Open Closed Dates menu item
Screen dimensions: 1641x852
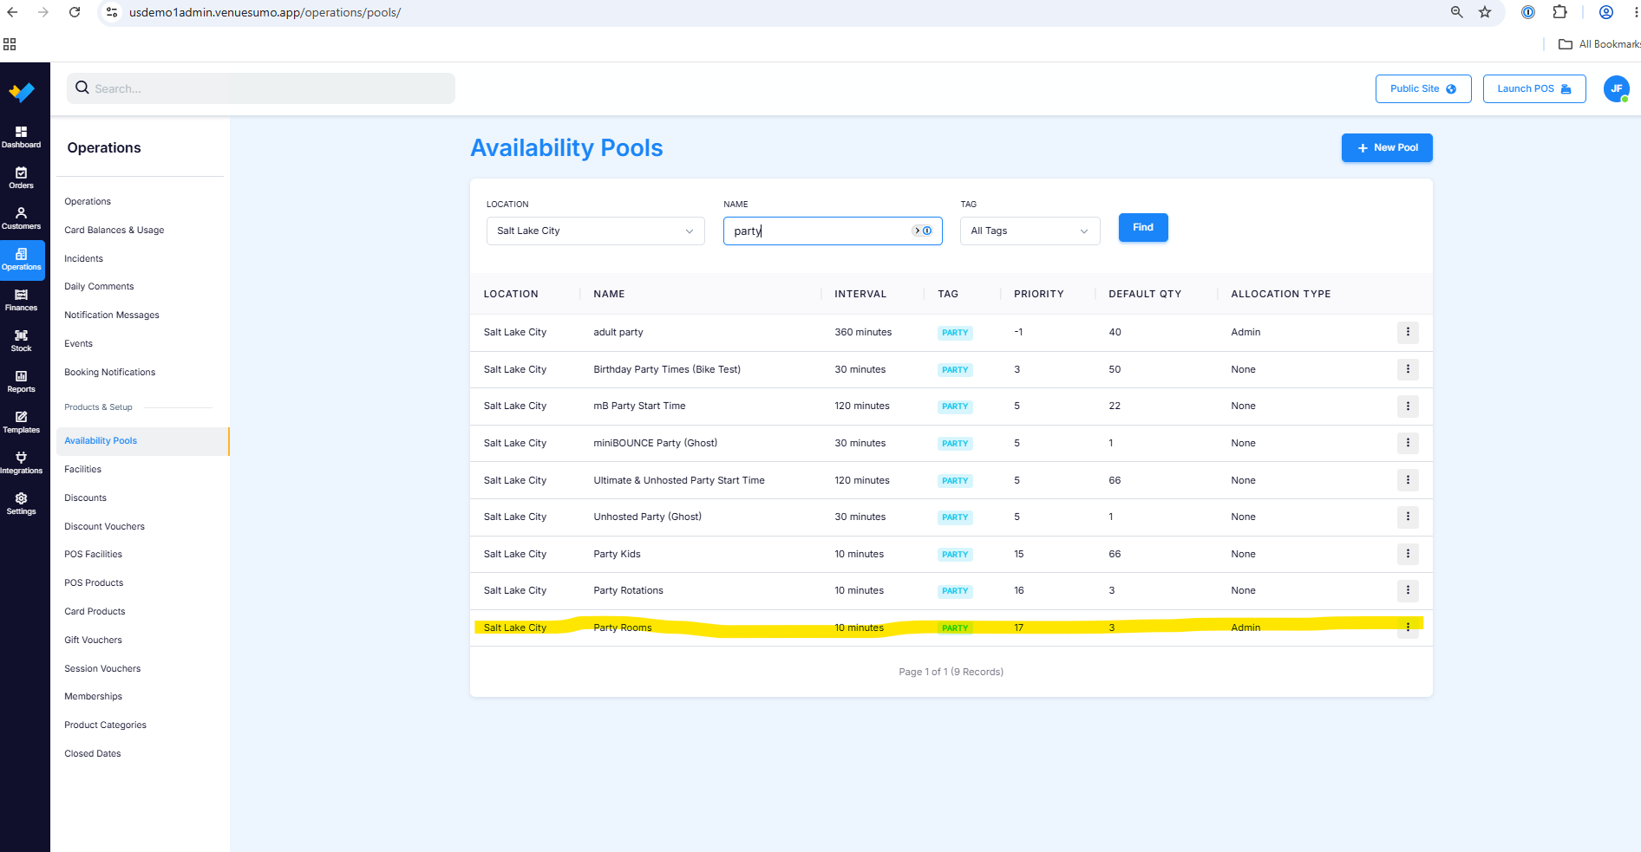[x=92, y=753]
